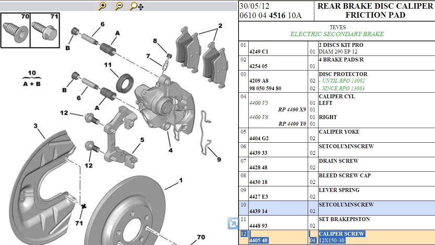Click row index 12 in parts table
The width and height of the screenshot is (435, 245).
[x=243, y=234]
